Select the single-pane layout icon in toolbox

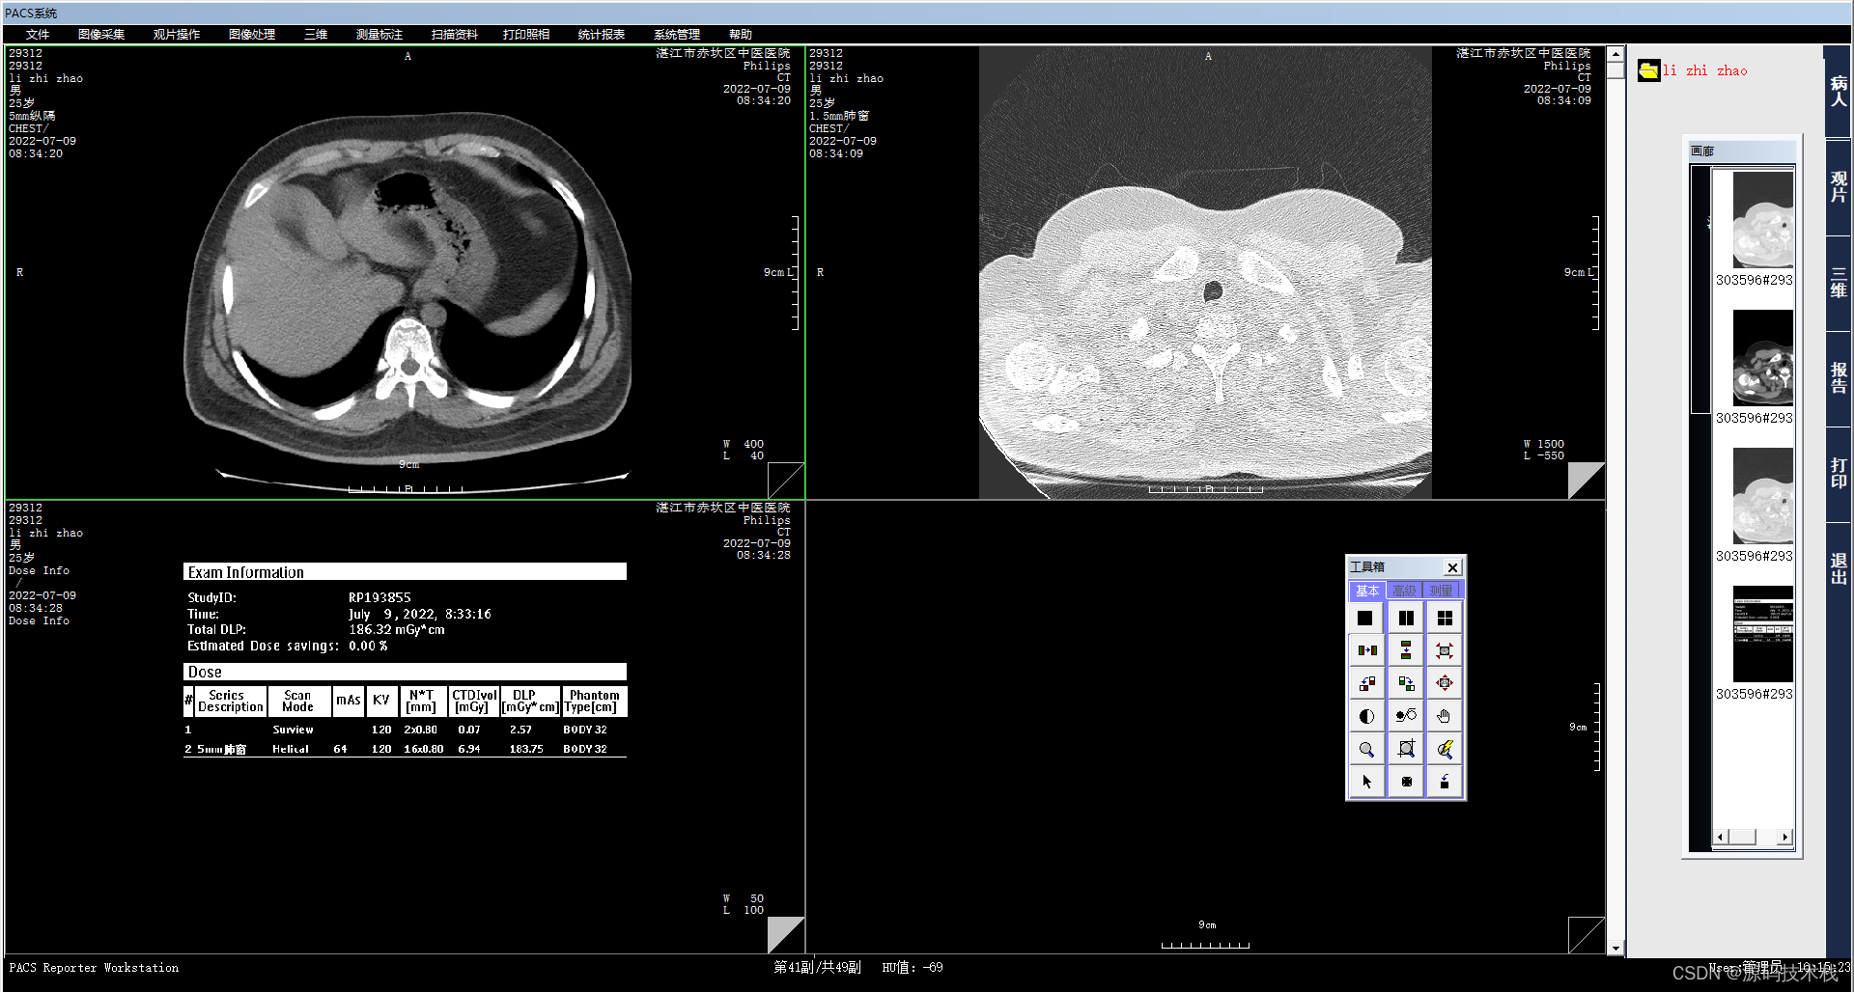[x=1365, y=618]
